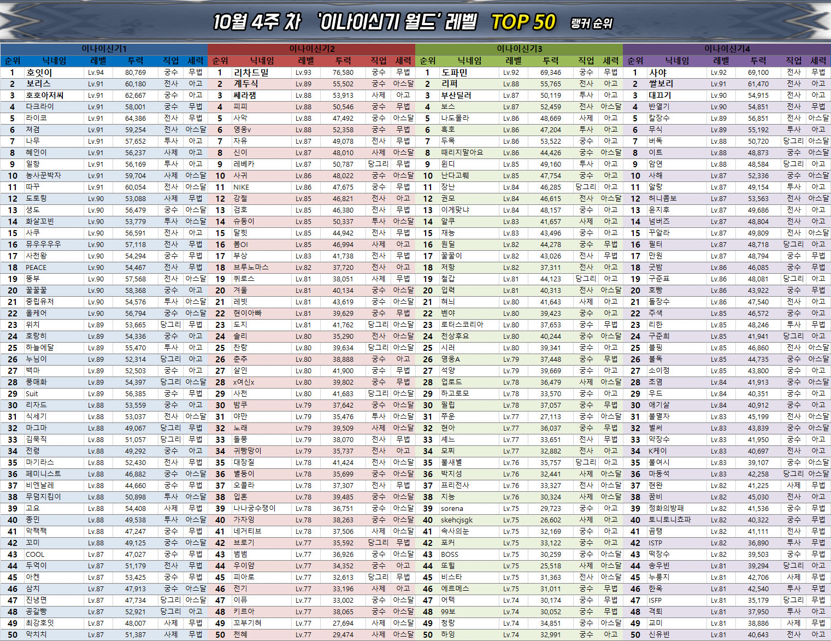Select the ISFP player in 이나이신기4
This screenshot has height=641, width=831.
pyautogui.click(x=655, y=600)
